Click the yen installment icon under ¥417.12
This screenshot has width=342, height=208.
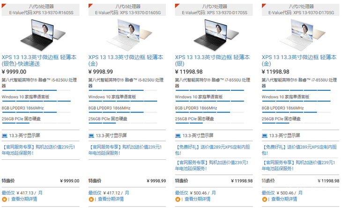pos(91,199)
